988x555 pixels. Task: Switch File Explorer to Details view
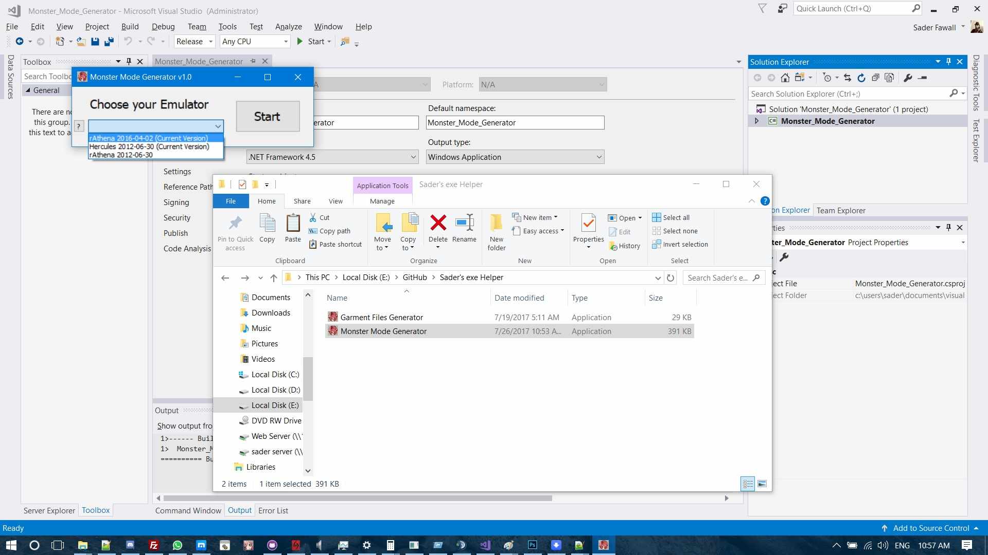click(x=748, y=484)
